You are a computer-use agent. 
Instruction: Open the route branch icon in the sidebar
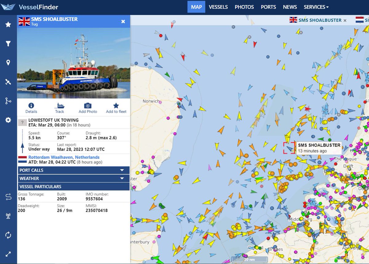click(x=8, y=101)
